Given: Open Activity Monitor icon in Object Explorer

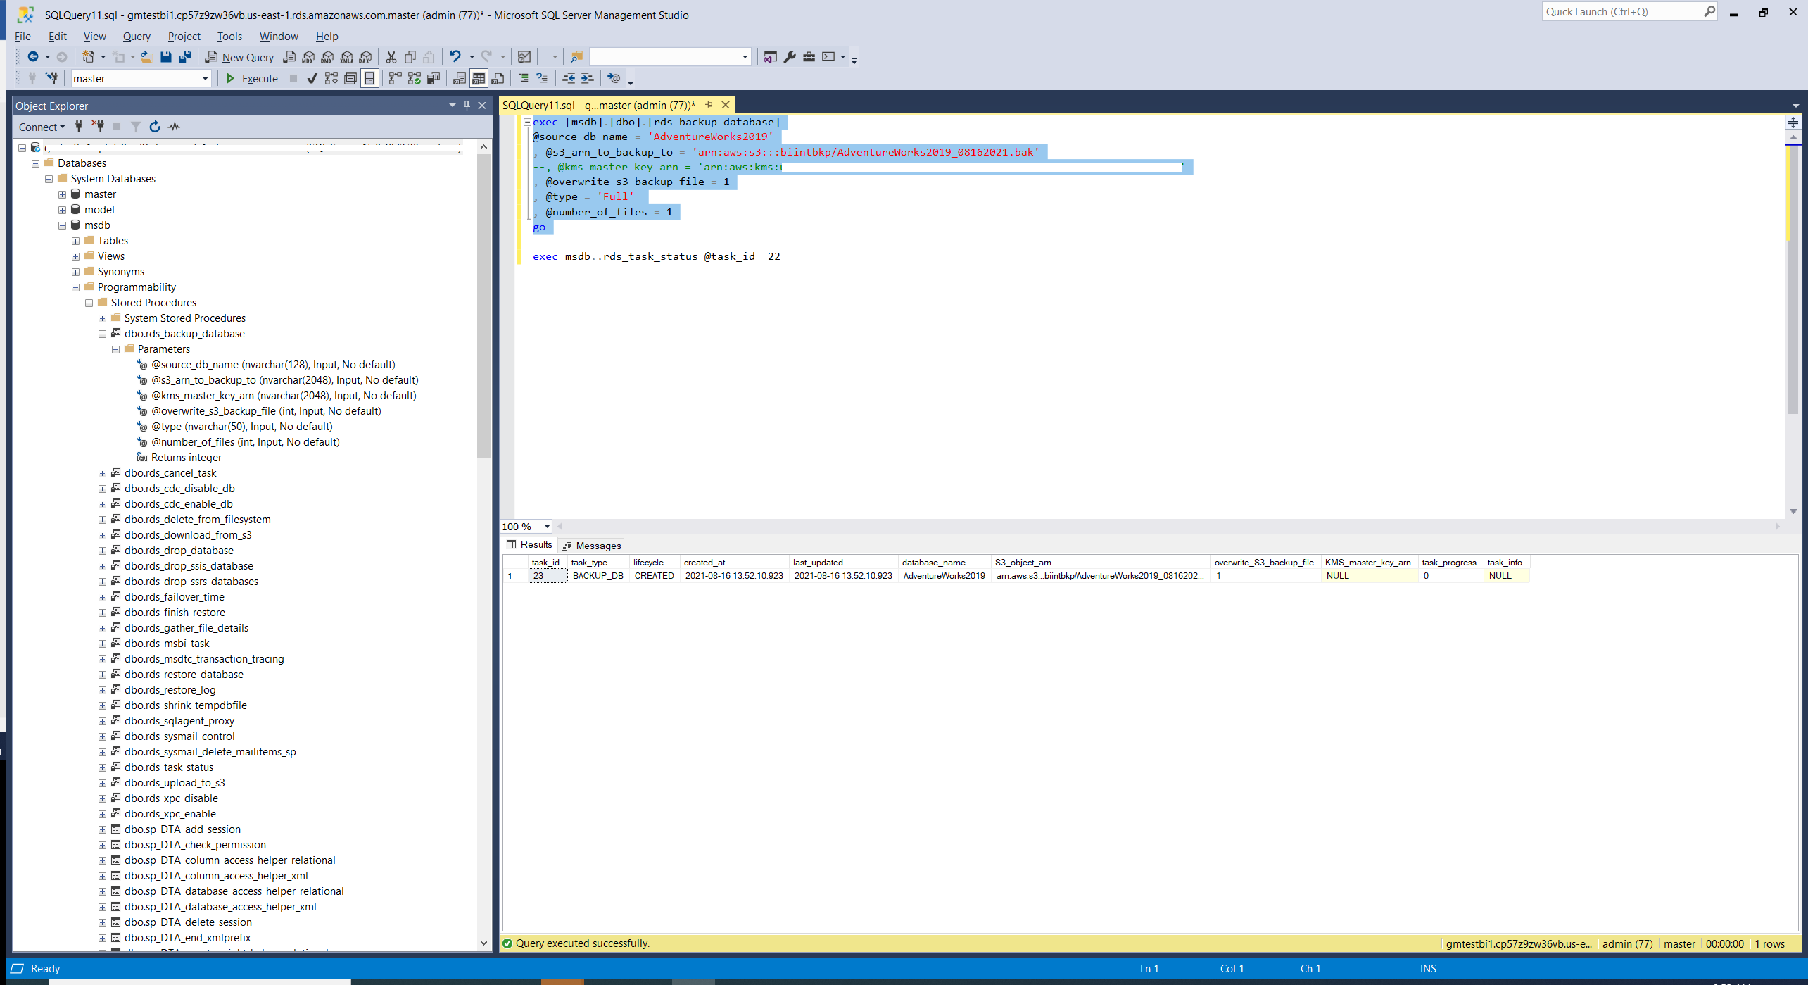Looking at the screenshot, I should coord(175,127).
